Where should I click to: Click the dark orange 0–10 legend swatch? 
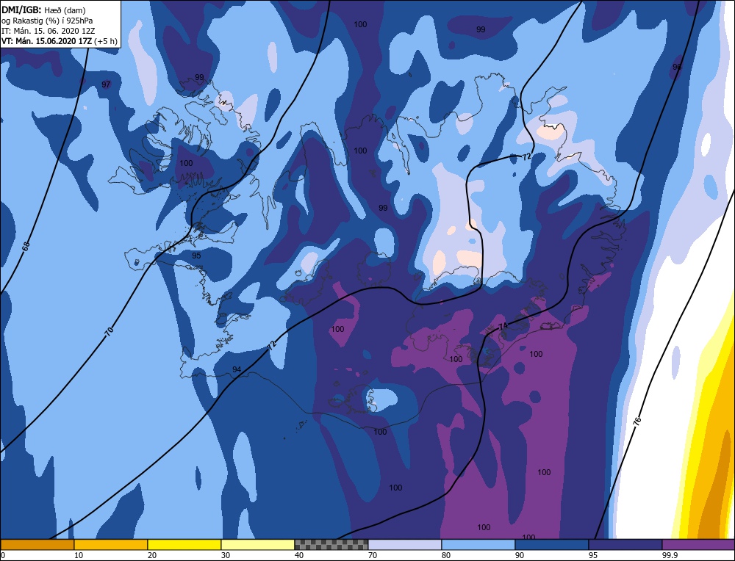pyautogui.click(x=37, y=545)
